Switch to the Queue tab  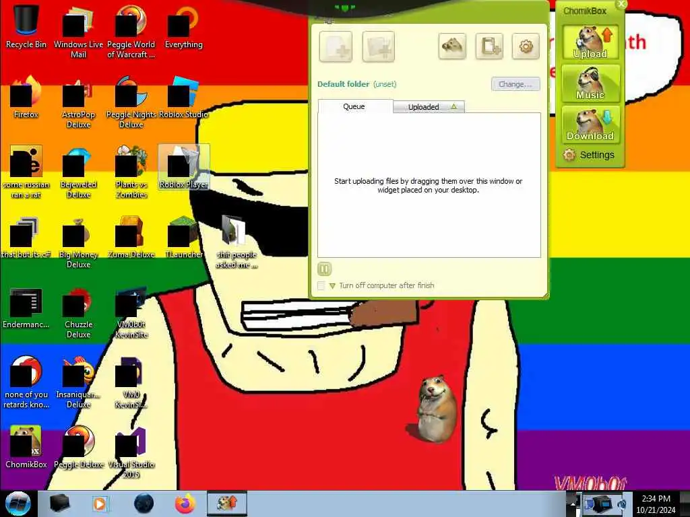pos(354,106)
